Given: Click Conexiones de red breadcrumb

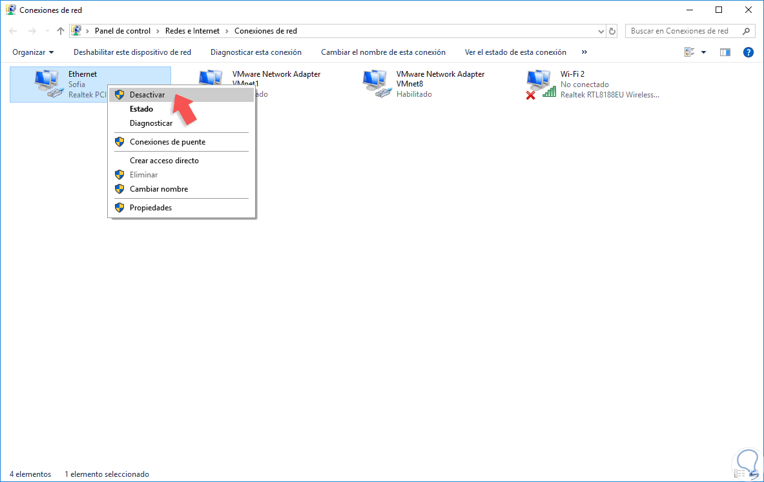Looking at the screenshot, I should pyautogui.click(x=265, y=31).
